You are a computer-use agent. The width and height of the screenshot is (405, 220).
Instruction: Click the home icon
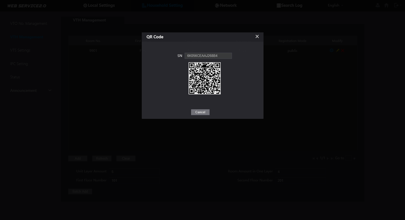(x=386, y=5)
